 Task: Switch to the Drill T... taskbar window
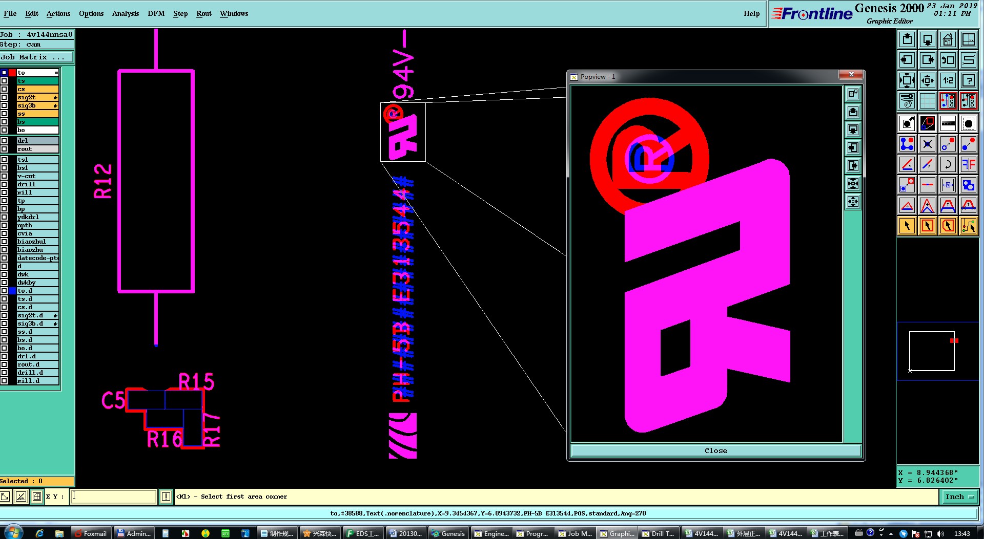click(x=658, y=533)
